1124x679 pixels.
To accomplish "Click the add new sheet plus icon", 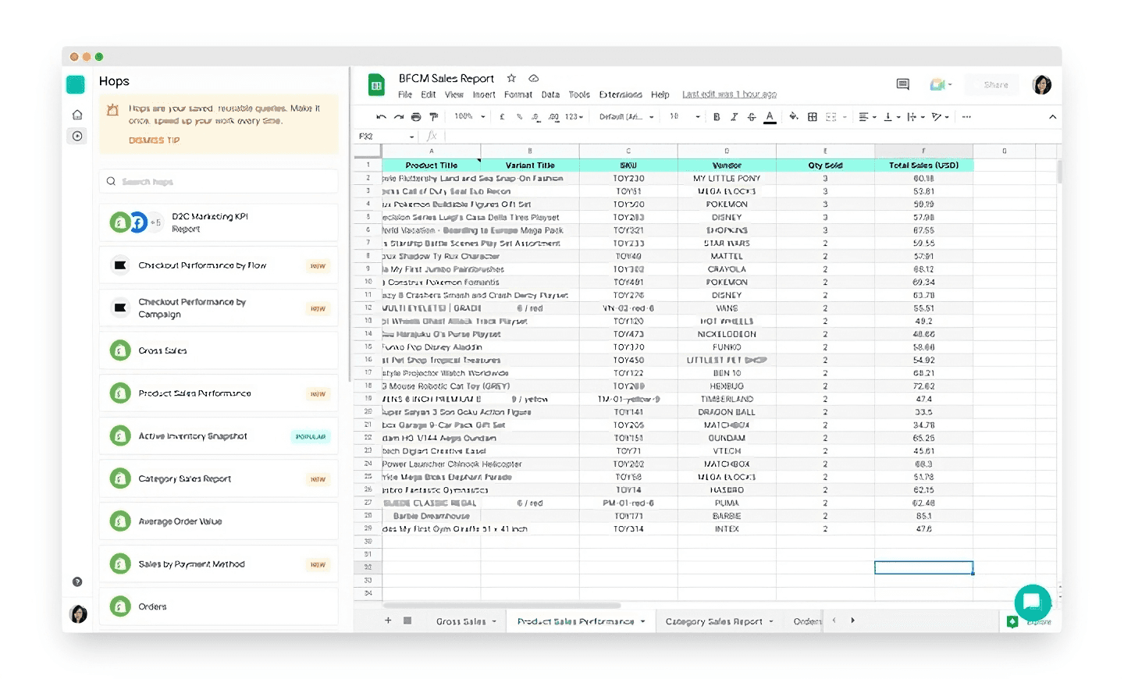I will 388,620.
